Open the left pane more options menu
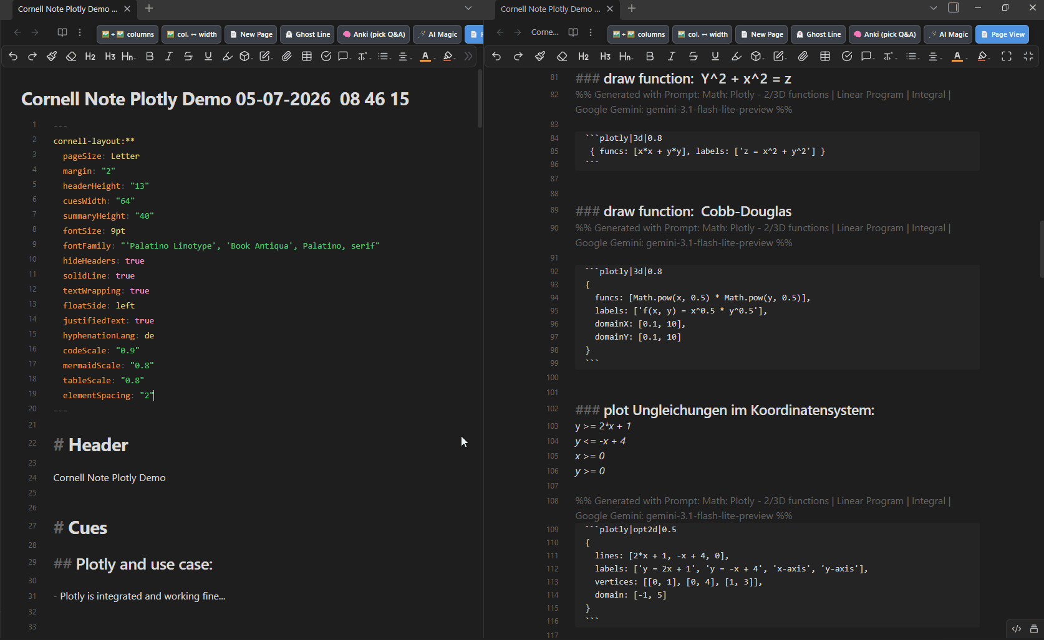The height and width of the screenshot is (640, 1044). pyautogui.click(x=80, y=32)
